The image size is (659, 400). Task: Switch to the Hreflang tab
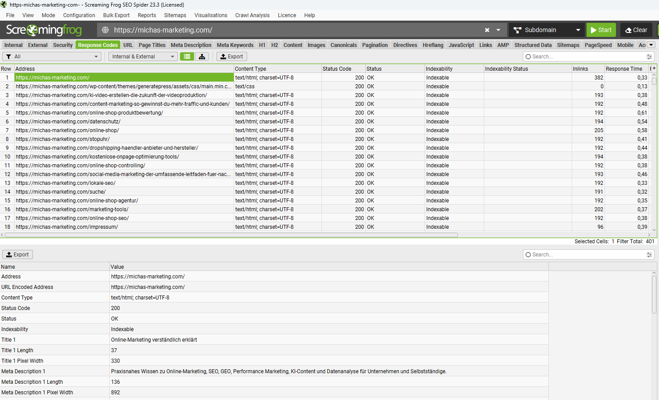tap(433, 45)
